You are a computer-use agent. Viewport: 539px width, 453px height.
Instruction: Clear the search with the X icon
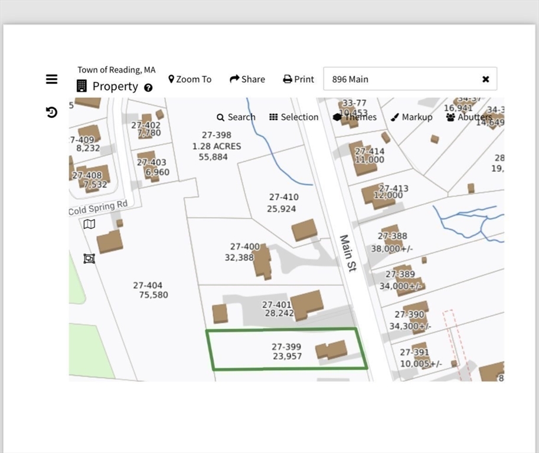(485, 79)
